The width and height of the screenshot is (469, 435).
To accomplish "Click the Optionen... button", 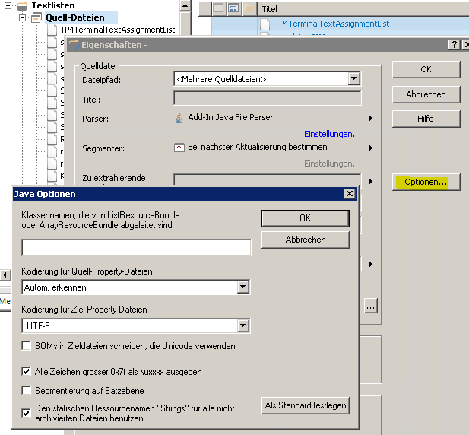I will click(x=426, y=183).
